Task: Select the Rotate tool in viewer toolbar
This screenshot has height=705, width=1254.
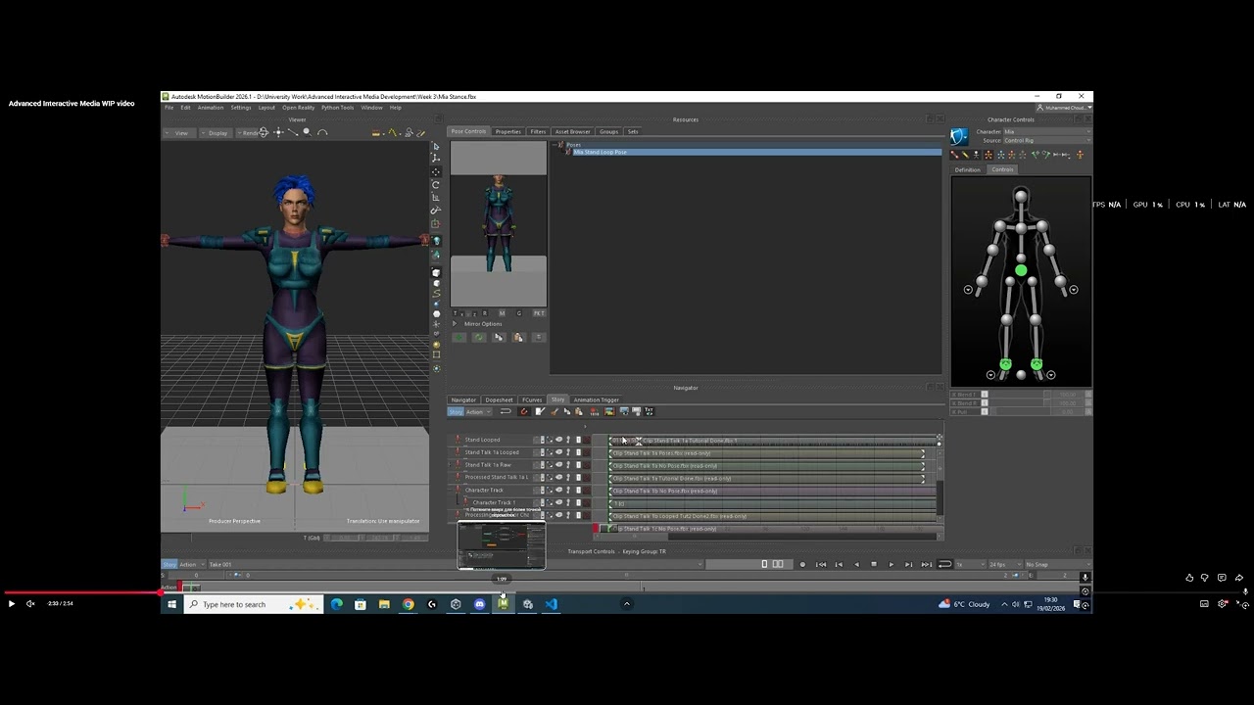Action: tap(436, 185)
